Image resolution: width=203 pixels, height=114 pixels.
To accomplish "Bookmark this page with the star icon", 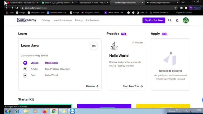I will [175, 8].
